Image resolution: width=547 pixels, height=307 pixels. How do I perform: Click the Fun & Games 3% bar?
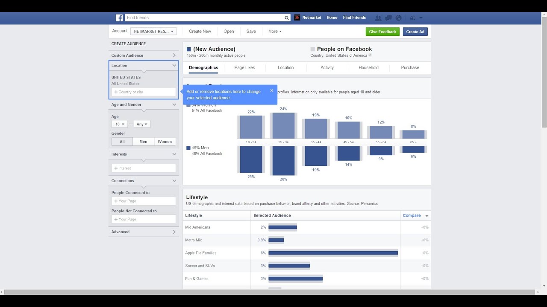[x=295, y=279]
